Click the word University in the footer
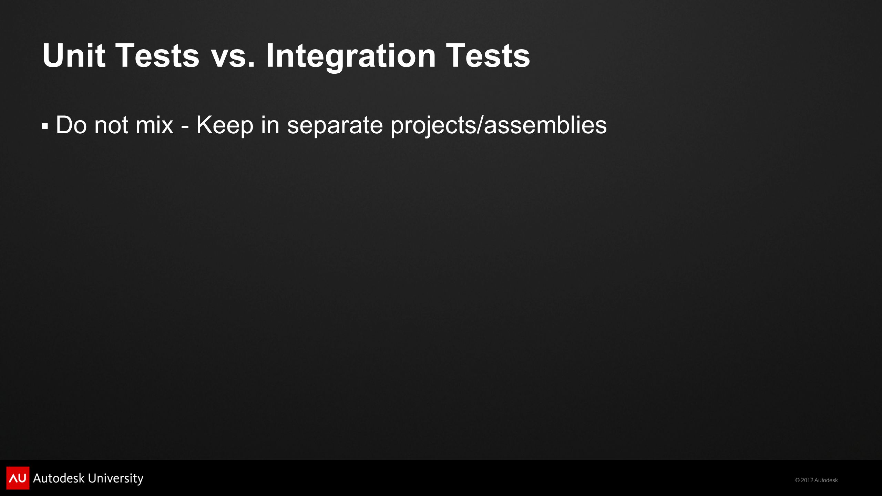882x496 pixels. tap(116, 479)
